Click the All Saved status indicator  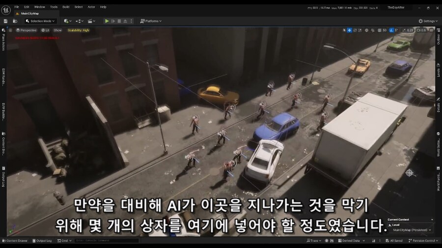click(x=394, y=241)
